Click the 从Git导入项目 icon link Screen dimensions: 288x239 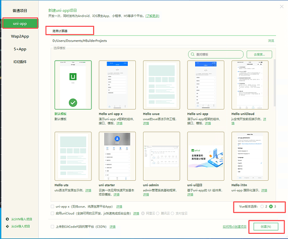[7, 226]
